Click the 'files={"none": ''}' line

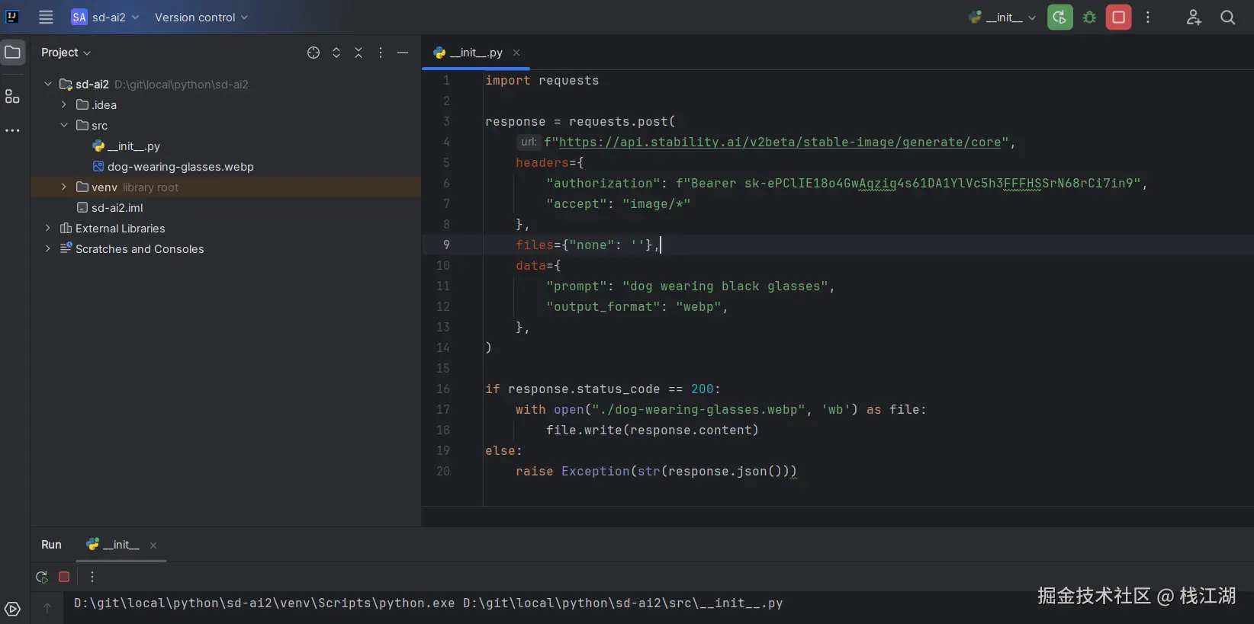pyautogui.click(x=587, y=245)
